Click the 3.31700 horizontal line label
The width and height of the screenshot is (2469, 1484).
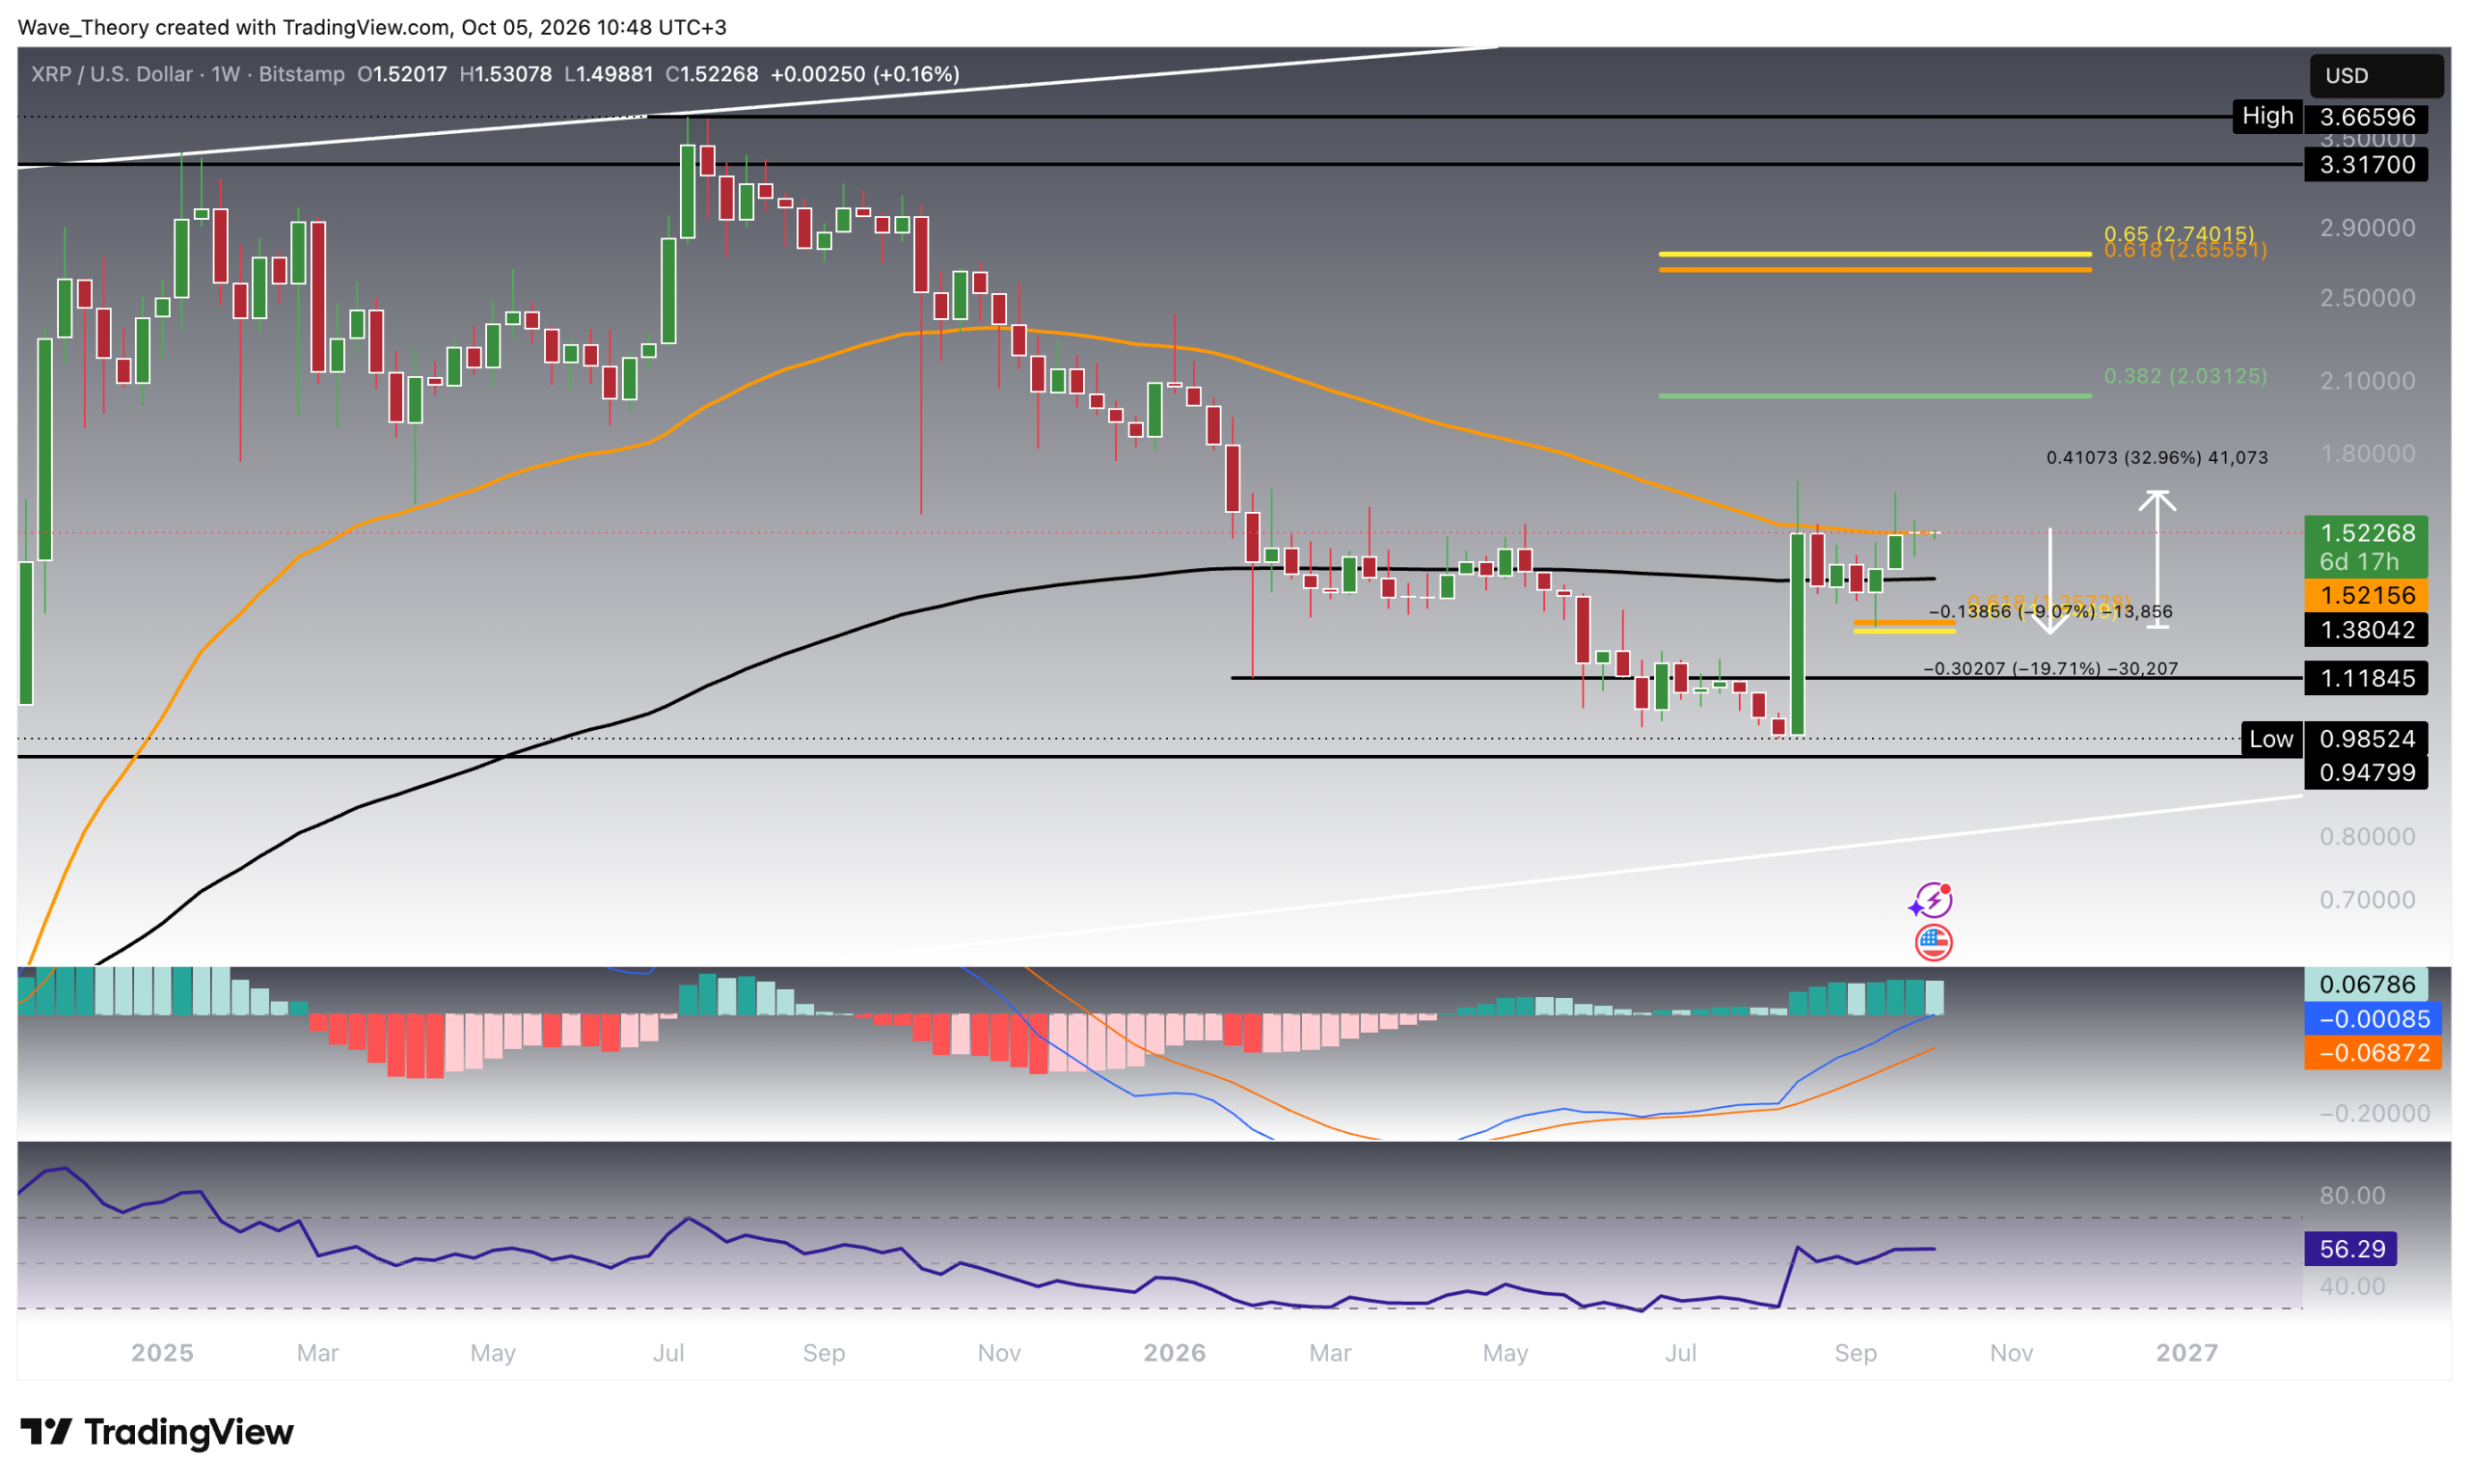pyautogui.click(x=2365, y=164)
